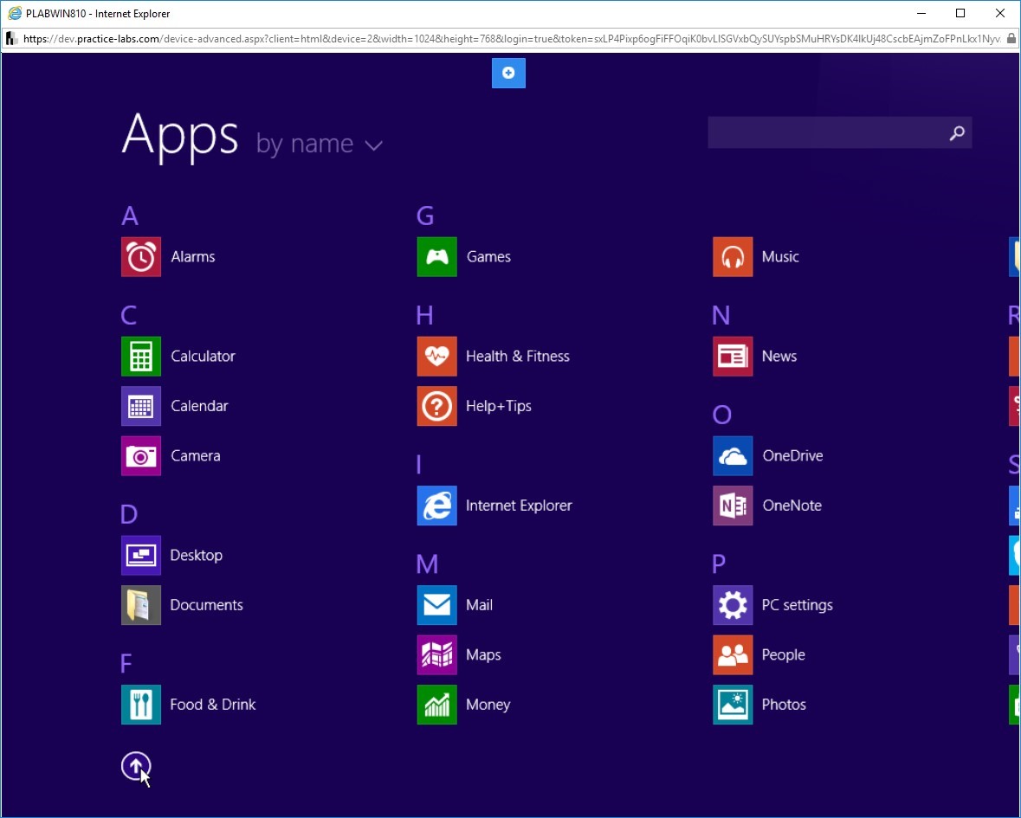Open the PC settings gear icon

point(733,605)
